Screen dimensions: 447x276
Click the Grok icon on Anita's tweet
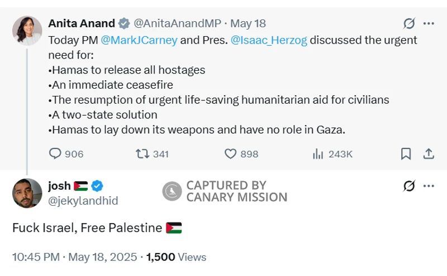pos(409,23)
